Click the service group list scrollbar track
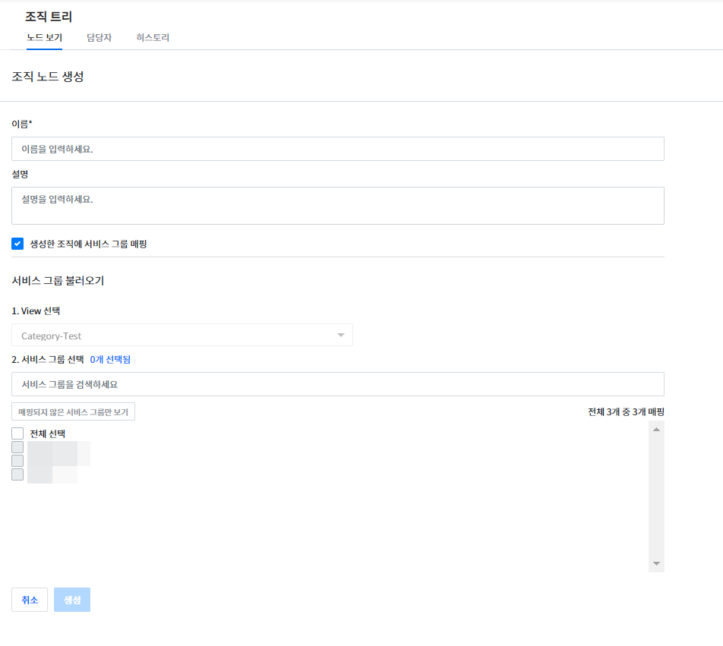This screenshot has height=646, width=723. point(656,497)
